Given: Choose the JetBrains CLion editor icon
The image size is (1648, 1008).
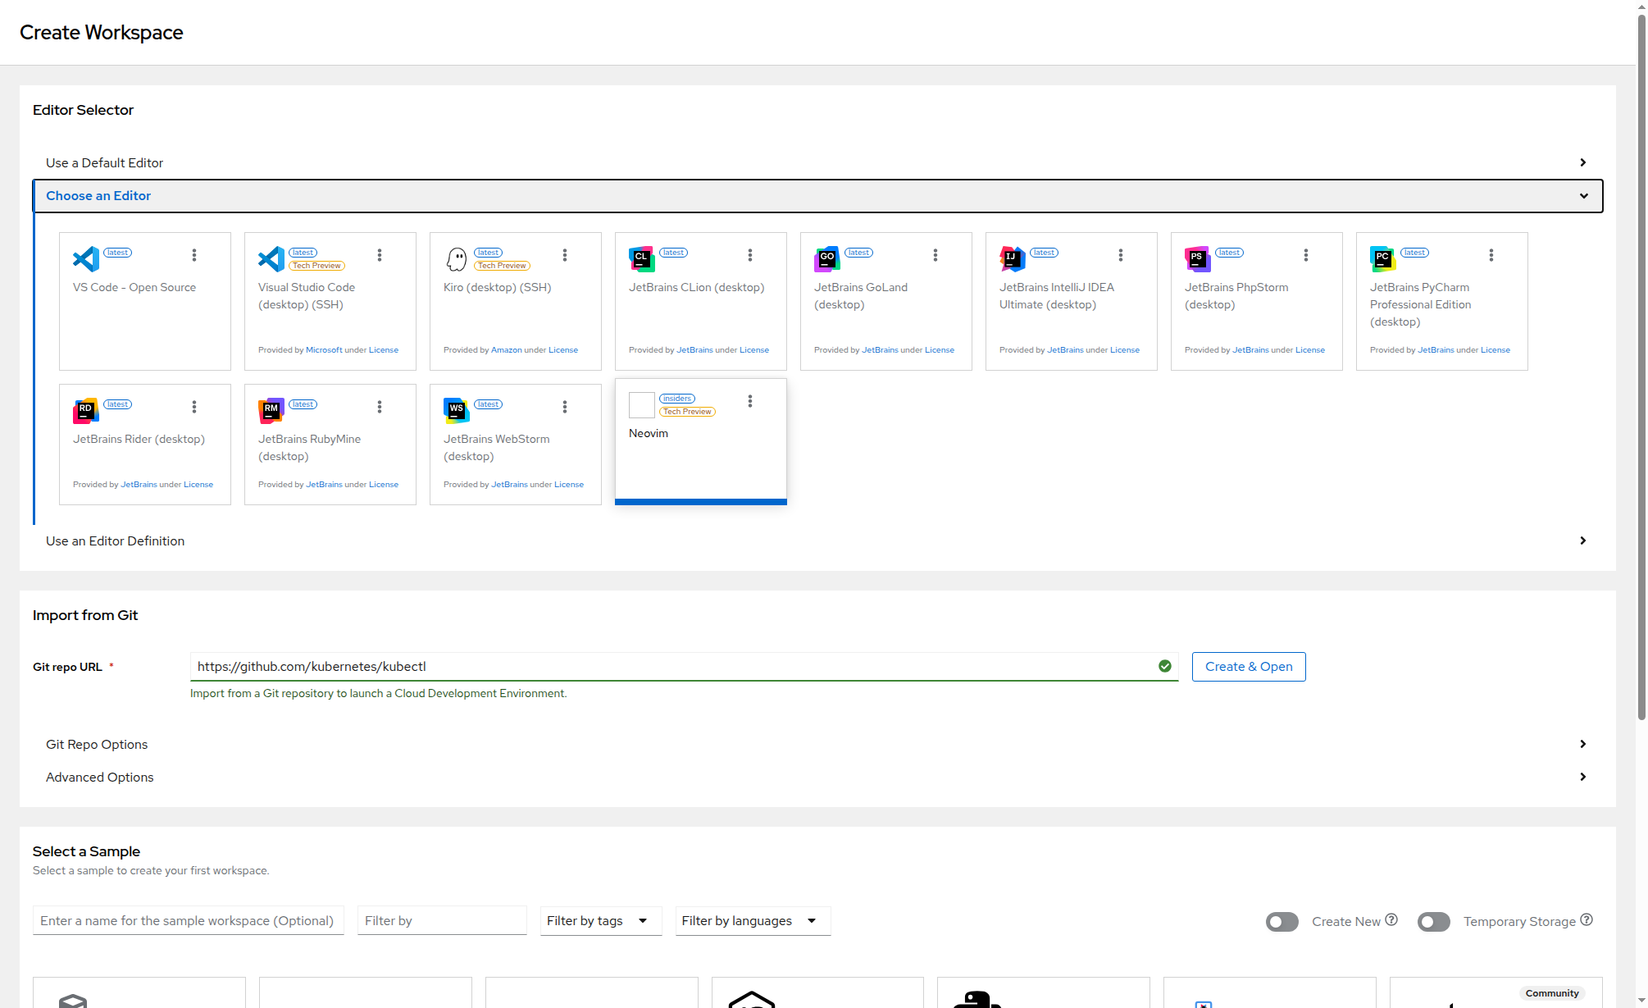Looking at the screenshot, I should coord(642,259).
